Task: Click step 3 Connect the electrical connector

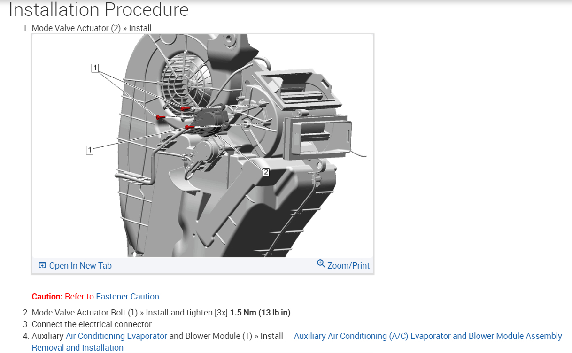Action: pyautogui.click(x=92, y=324)
